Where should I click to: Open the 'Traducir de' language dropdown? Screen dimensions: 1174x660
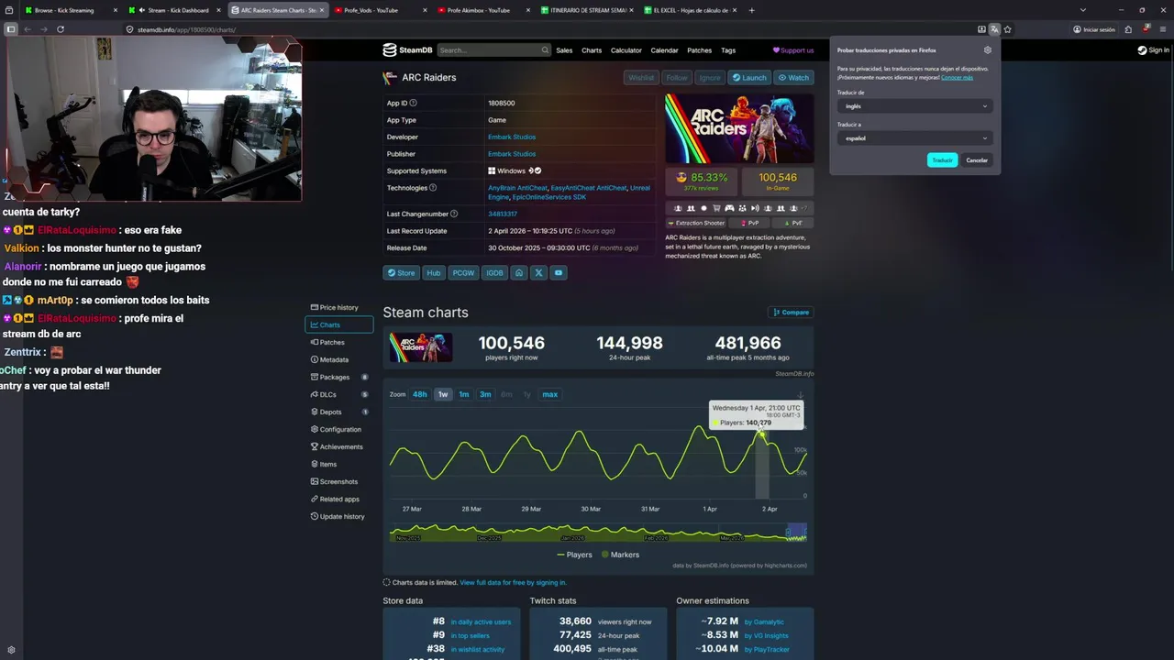915,106
